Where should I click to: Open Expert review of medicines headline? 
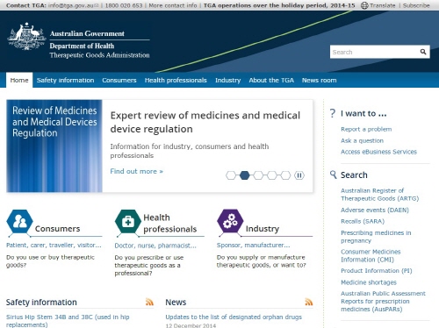coord(205,122)
